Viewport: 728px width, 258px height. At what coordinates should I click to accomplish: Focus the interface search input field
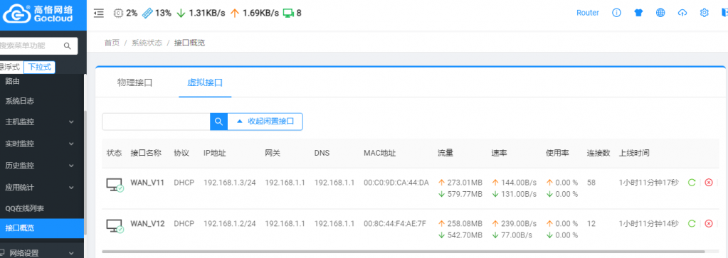[x=156, y=122]
